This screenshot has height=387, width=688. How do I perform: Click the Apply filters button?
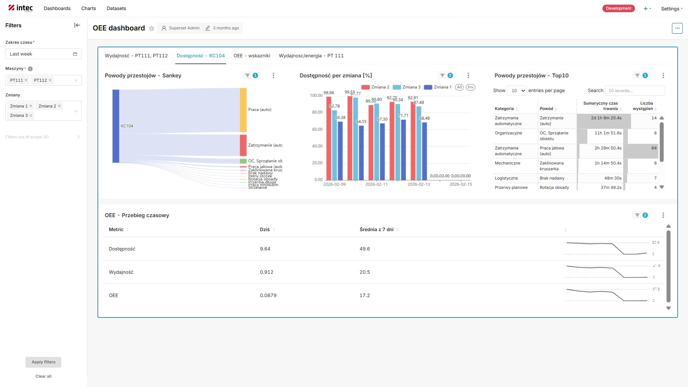43,362
